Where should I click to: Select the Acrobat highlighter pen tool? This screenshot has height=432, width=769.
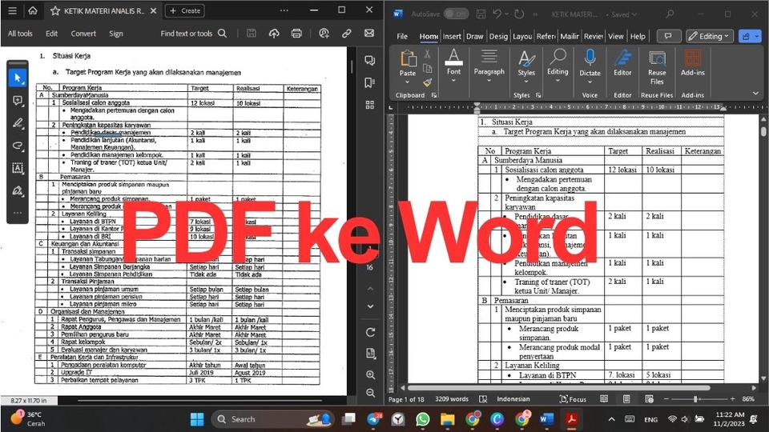tap(18, 123)
